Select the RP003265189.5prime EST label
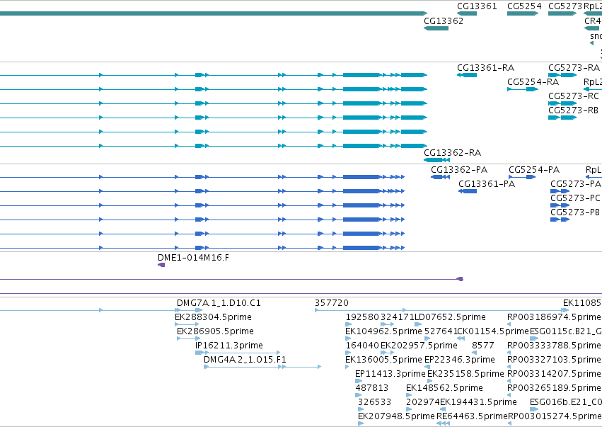602x427 pixels. click(554, 388)
